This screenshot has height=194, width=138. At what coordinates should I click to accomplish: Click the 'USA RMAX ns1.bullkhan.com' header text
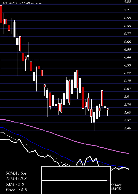pos(22,3)
